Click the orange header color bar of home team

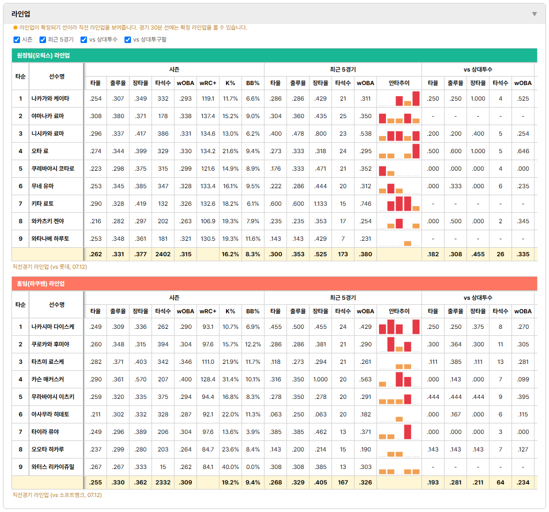click(x=274, y=283)
